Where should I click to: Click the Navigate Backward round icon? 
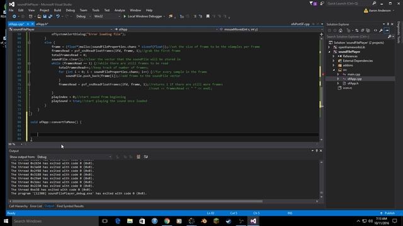coord(14,16)
